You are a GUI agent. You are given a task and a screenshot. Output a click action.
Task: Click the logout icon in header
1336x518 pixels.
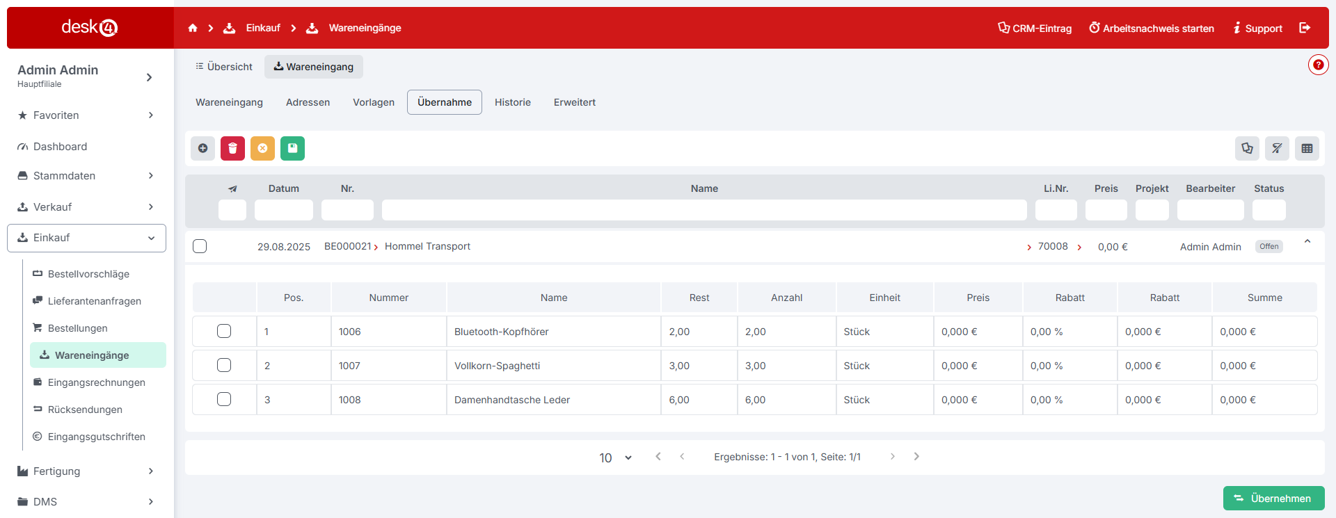[1305, 28]
